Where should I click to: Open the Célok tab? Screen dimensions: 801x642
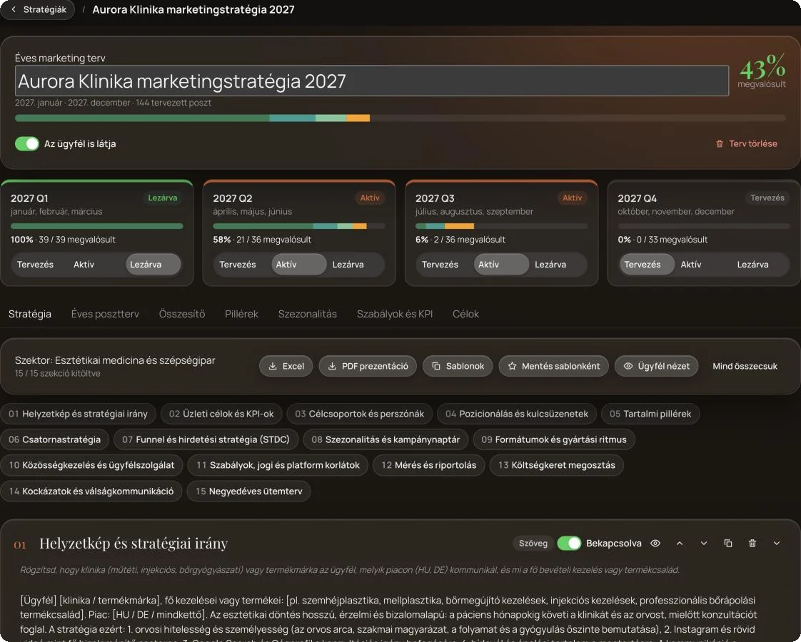[x=466, y=314]
